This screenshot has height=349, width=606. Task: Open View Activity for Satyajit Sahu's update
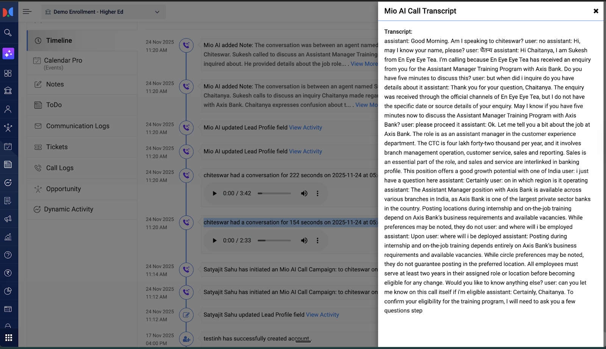point(322,315)
